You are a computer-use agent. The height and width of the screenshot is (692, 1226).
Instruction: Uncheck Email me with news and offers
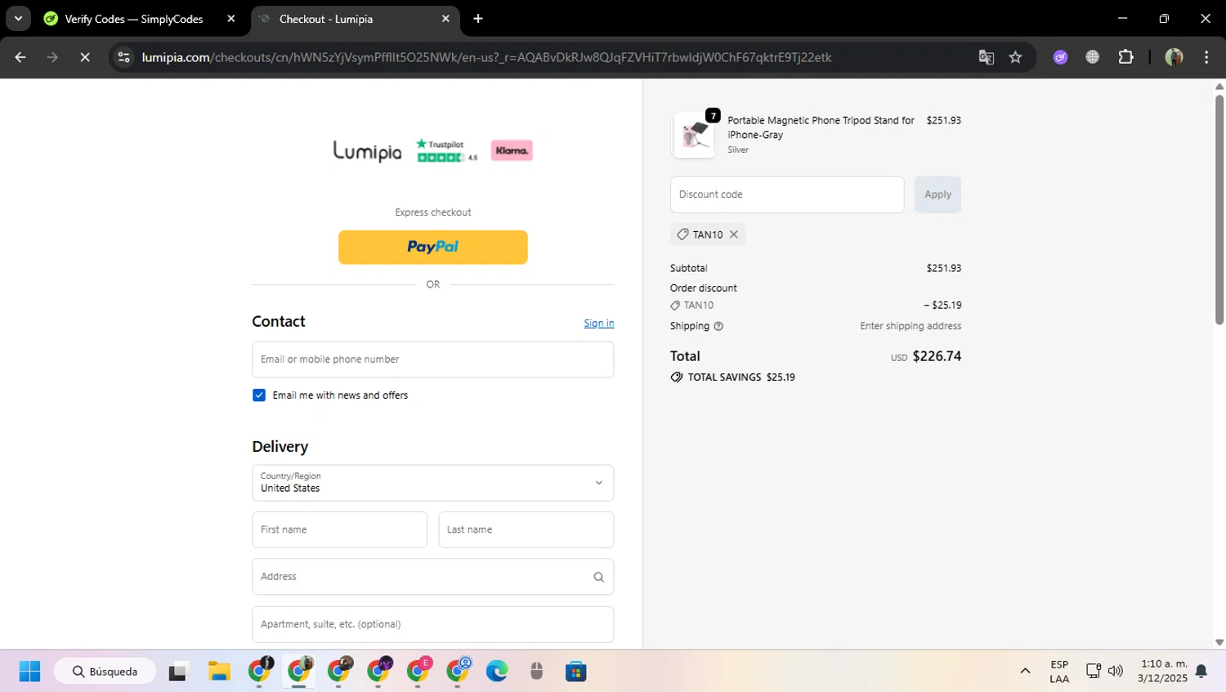pyautogui.click(x=259, y=395)
